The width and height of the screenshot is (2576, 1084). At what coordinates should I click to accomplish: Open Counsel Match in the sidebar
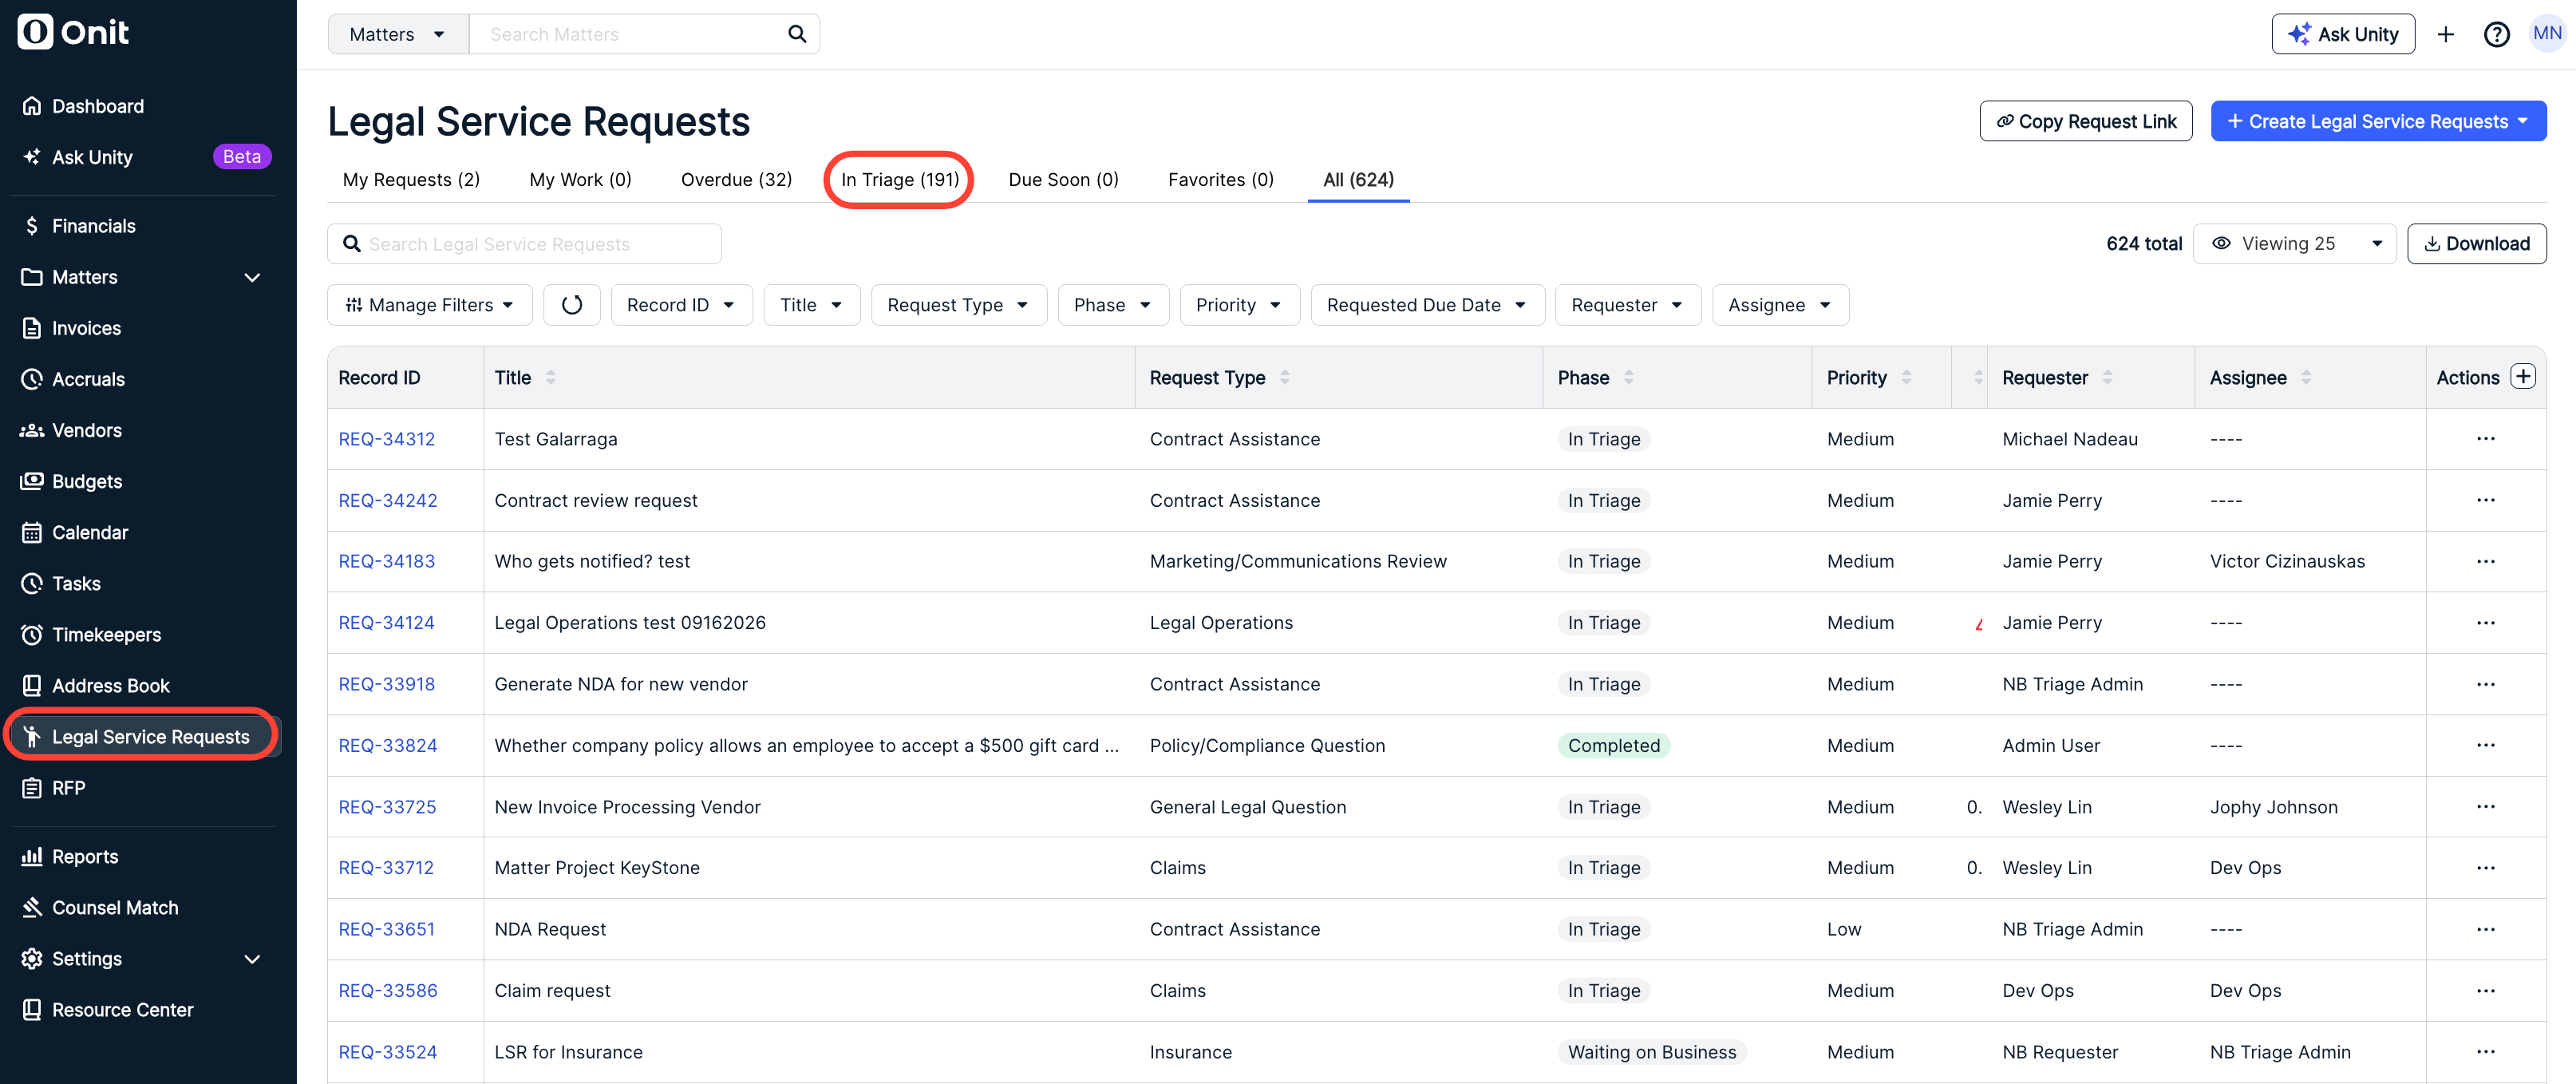[115, 907]
